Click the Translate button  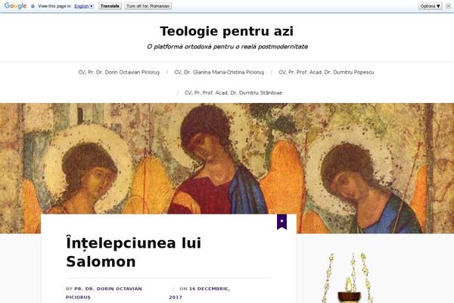click(110, 6)
